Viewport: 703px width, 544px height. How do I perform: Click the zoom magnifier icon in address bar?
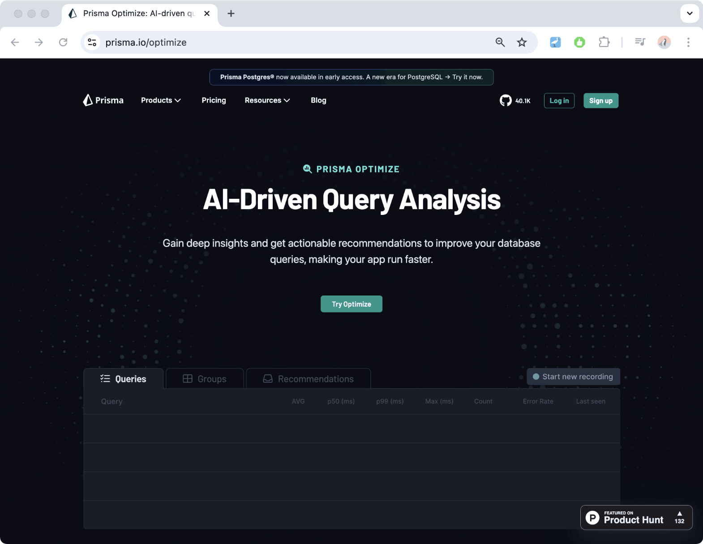pyautogui.click(x=500, y=43)
